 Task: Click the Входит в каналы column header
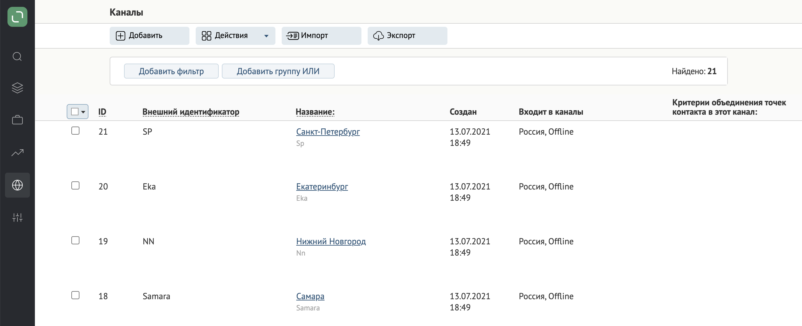click(x=551, y=112)
